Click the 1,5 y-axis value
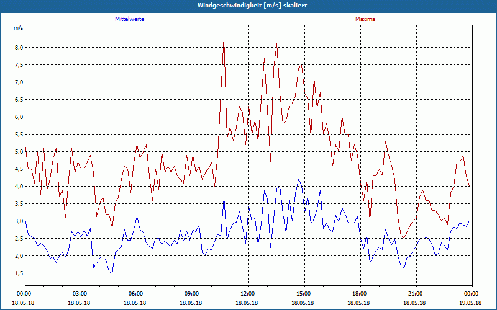Screen dimensions: 497x310 (19, 273)
